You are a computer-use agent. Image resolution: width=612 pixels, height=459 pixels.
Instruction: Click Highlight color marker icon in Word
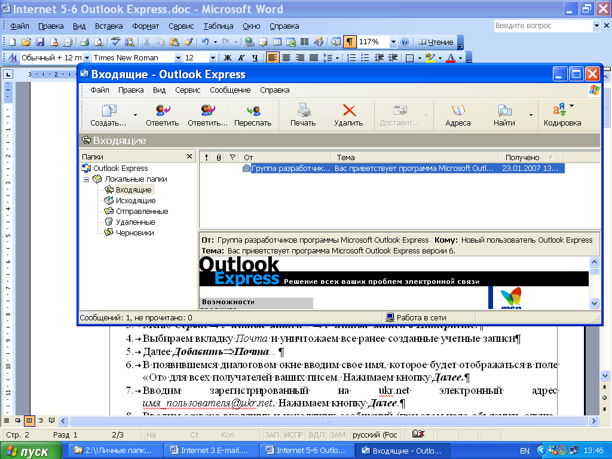430,58
